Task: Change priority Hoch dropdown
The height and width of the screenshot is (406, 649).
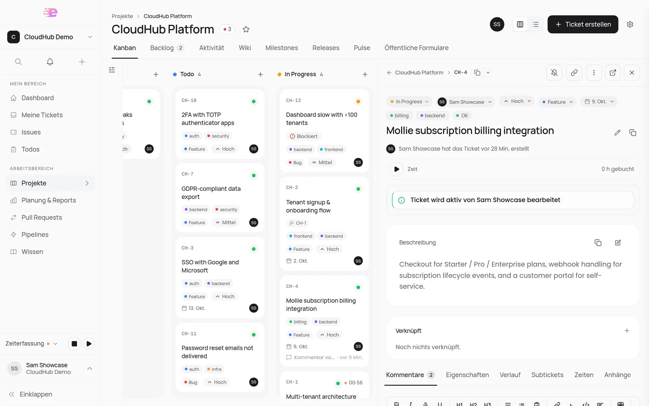Action: [517, 101]
